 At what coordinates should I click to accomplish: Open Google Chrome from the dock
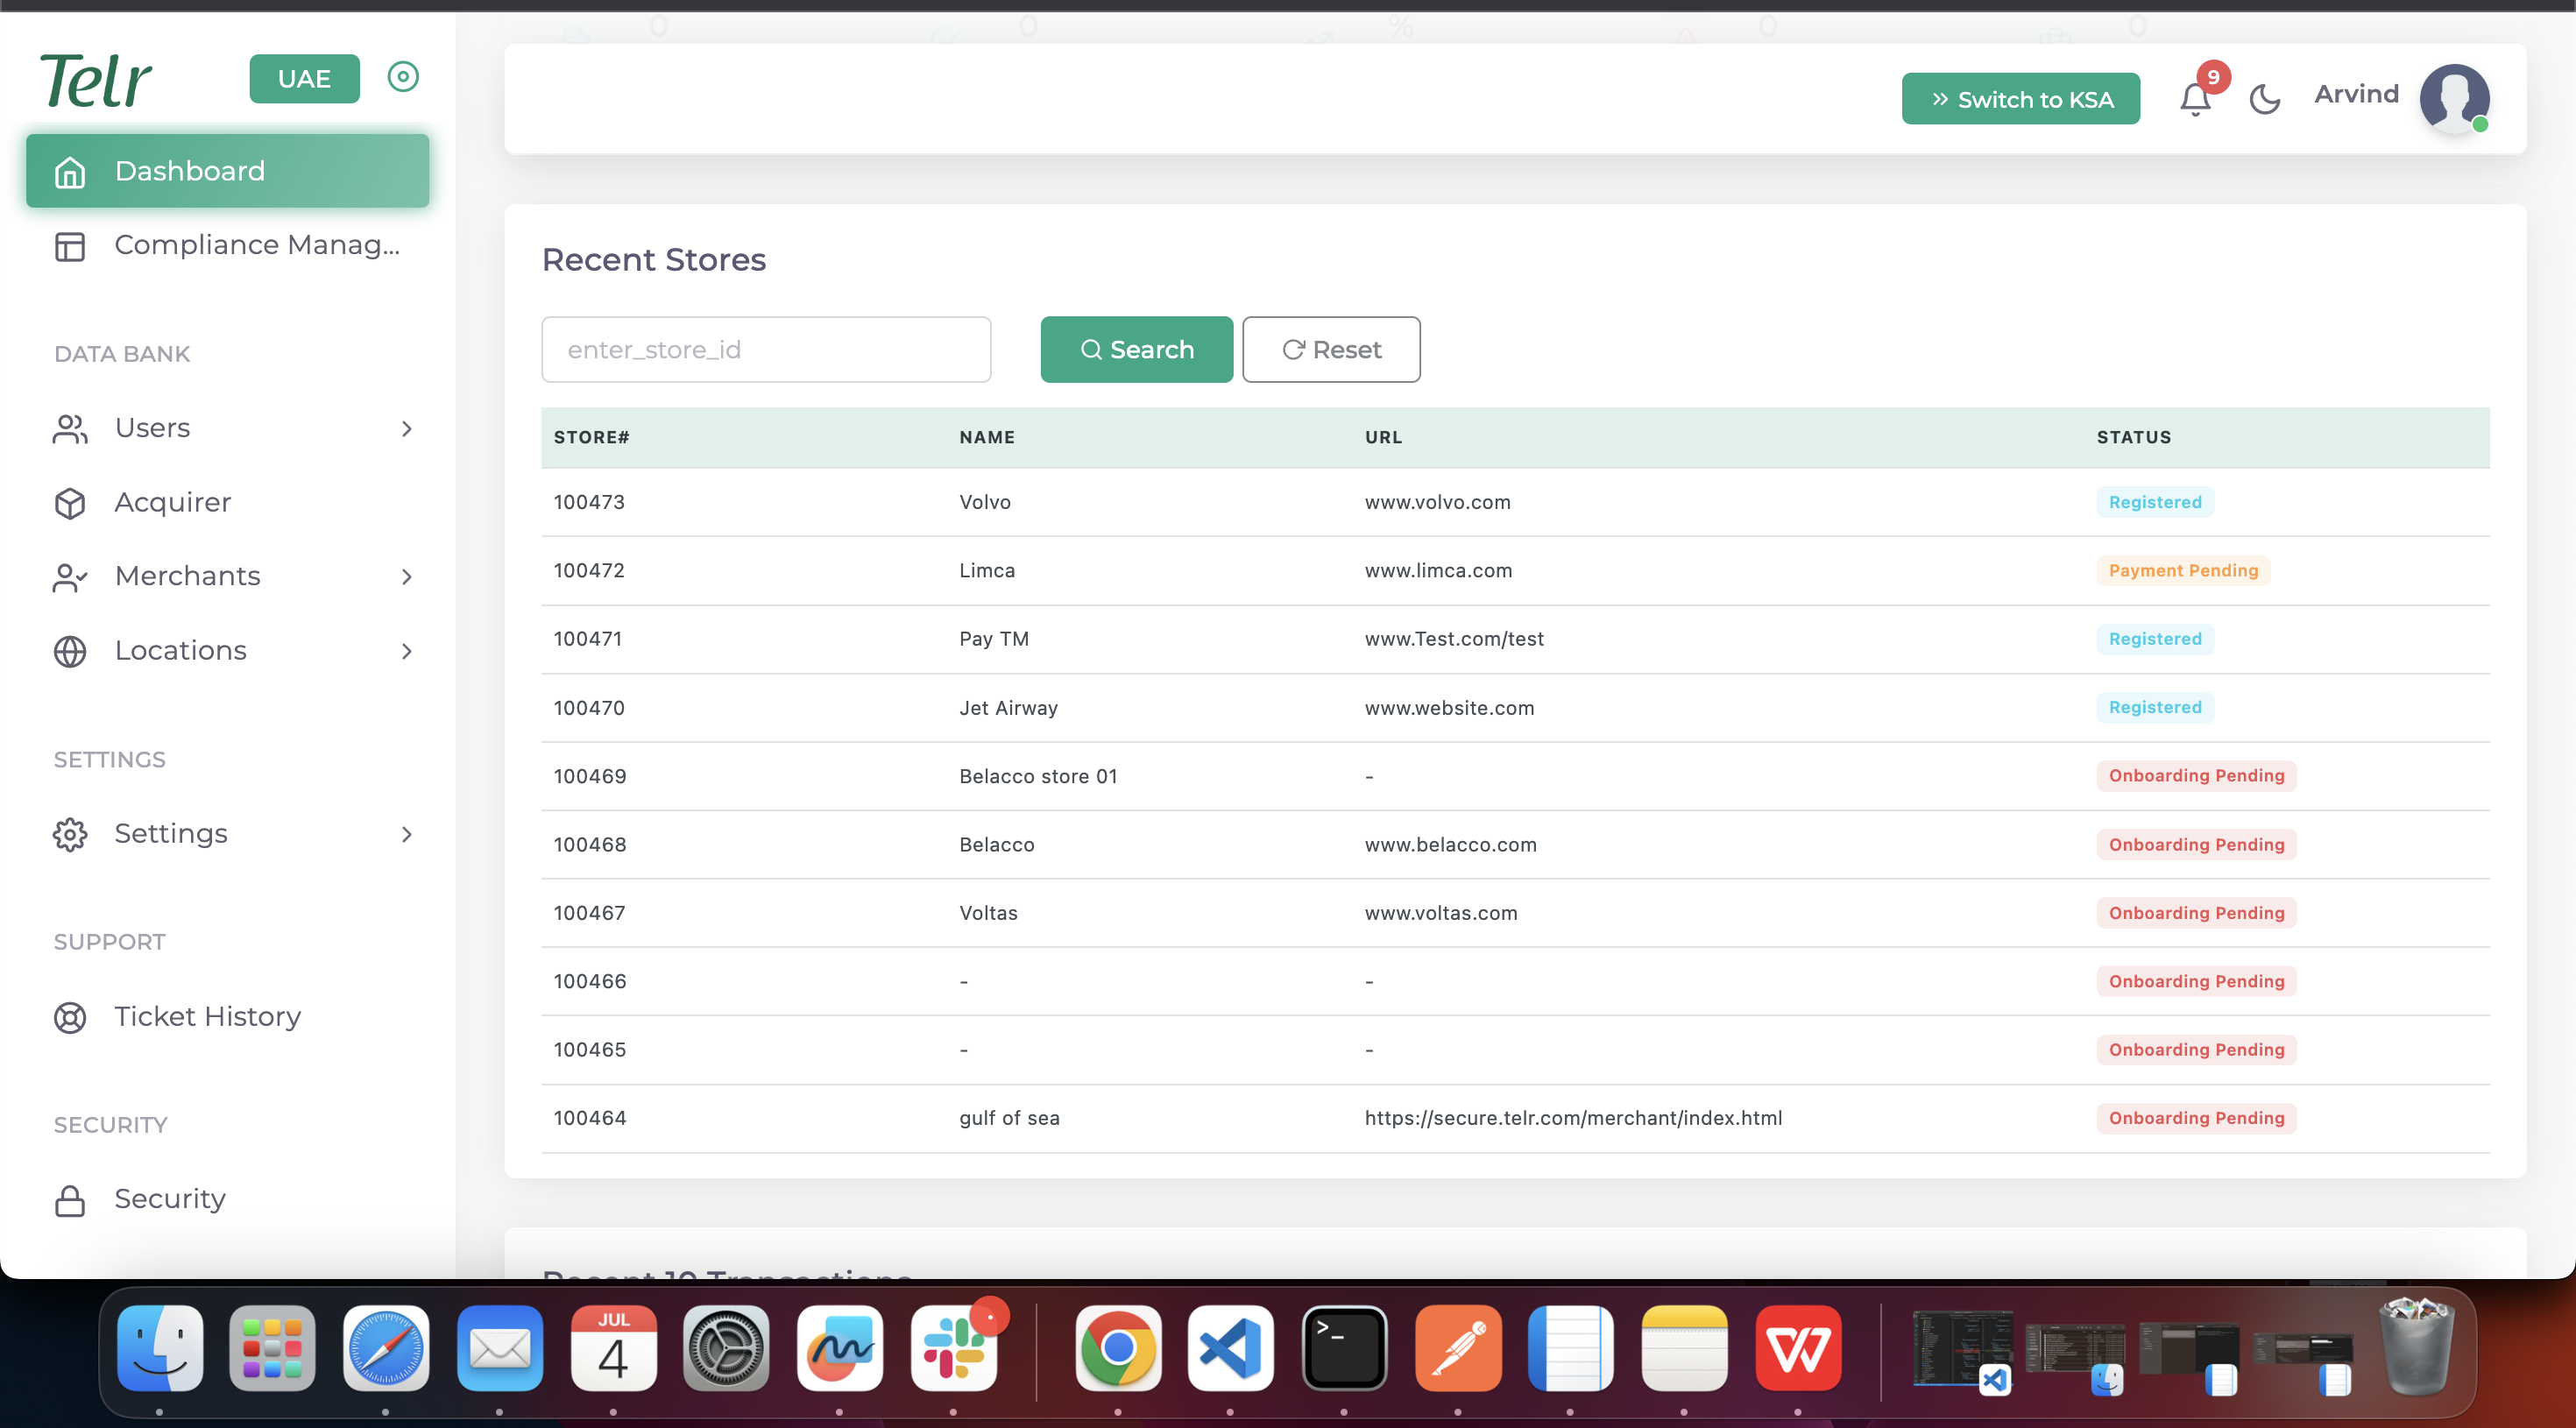tap(1118, 1348)
